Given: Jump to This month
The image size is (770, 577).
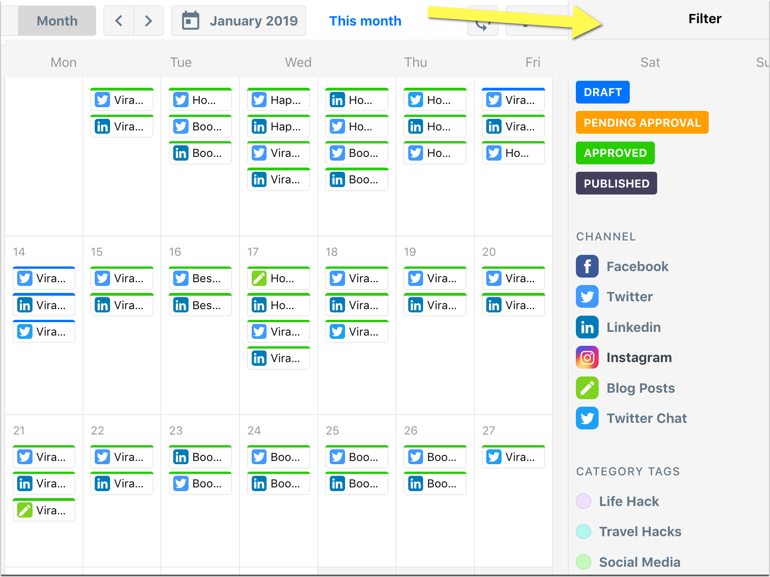Looking at the screenshot, I should 365,21.
